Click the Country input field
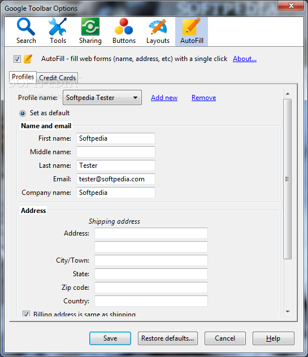The width and height of the screenshot is (308, 357). (151, 301)
